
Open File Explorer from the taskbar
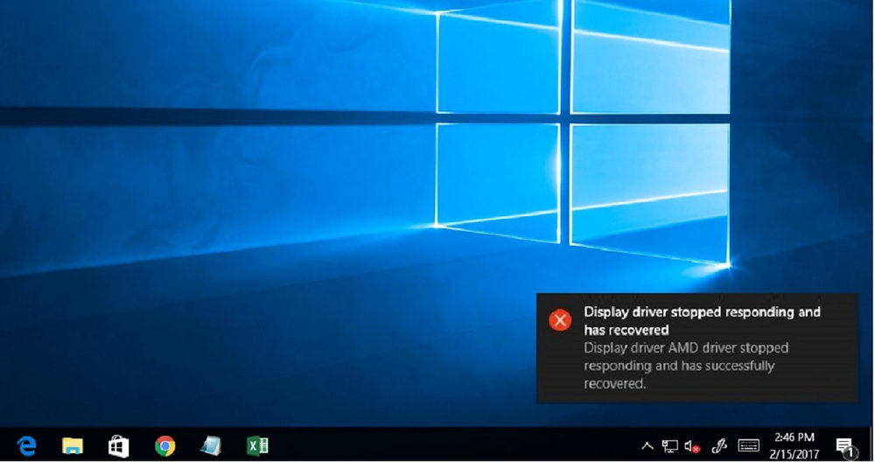tap(72, 446)
